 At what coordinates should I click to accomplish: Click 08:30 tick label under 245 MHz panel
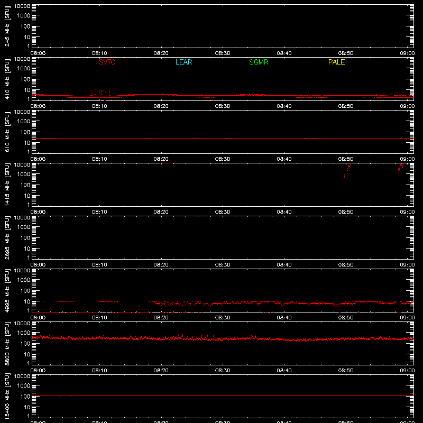[223, 53]
